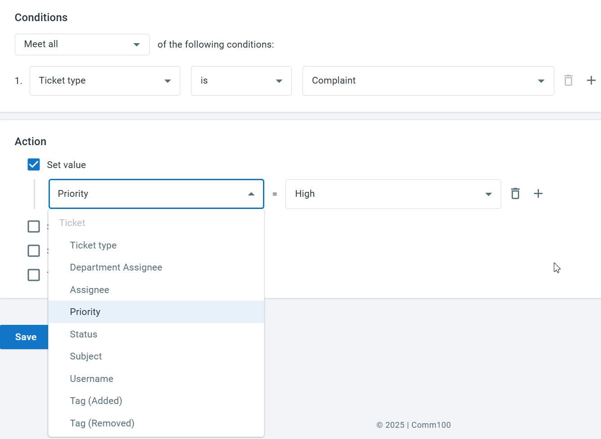Open the Meet all dropdown
This screenshot has width=601, height=439.
pyautogui.click(x=82, y=44)
